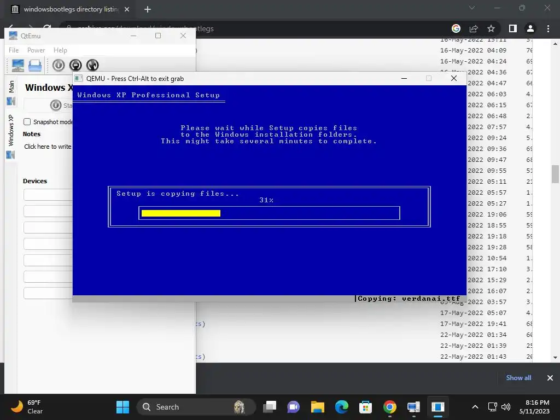Viewport: 560px width, 420px height.
Task: Maximize the QtEmu window
Action: pos(158,36)
